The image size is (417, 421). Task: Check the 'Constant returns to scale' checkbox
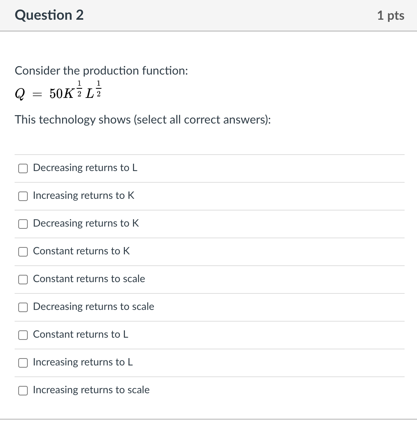[x=23, y=280]
